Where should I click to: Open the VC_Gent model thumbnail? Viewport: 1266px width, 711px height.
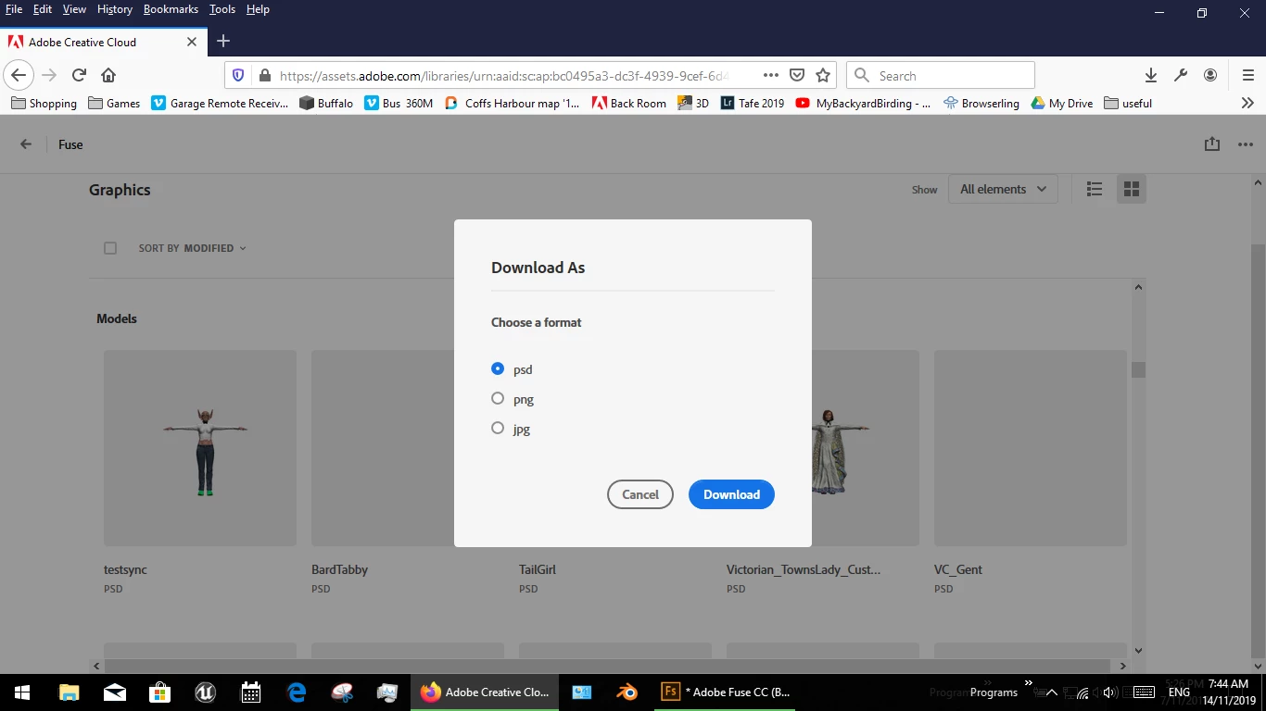point(1031,448)
